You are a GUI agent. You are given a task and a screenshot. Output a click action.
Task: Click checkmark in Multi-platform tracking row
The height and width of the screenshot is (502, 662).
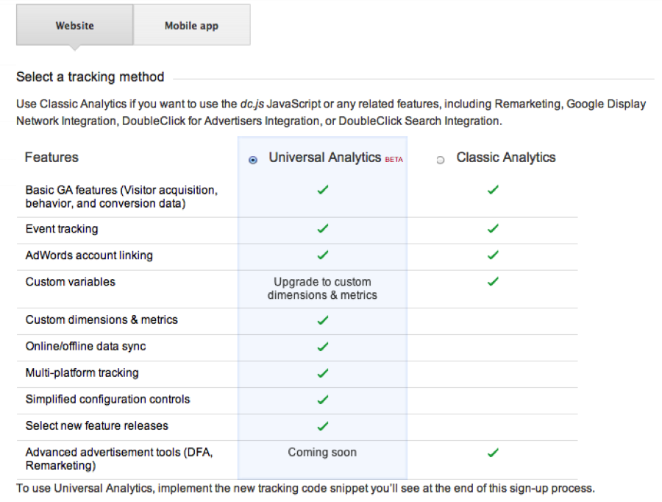[323, 373]
